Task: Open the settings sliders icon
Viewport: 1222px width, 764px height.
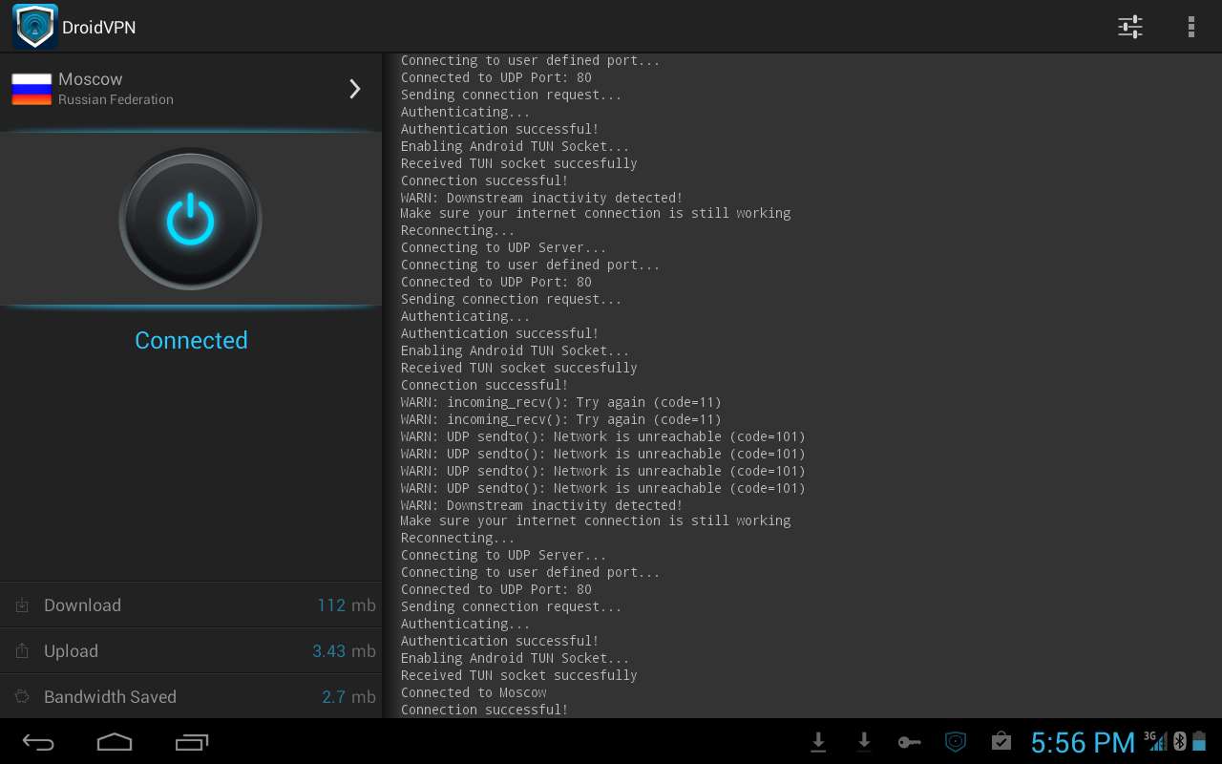Action: pos(1130,27)
